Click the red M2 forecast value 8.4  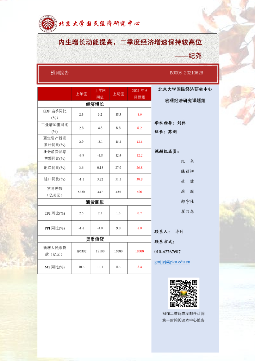[139, 267]
